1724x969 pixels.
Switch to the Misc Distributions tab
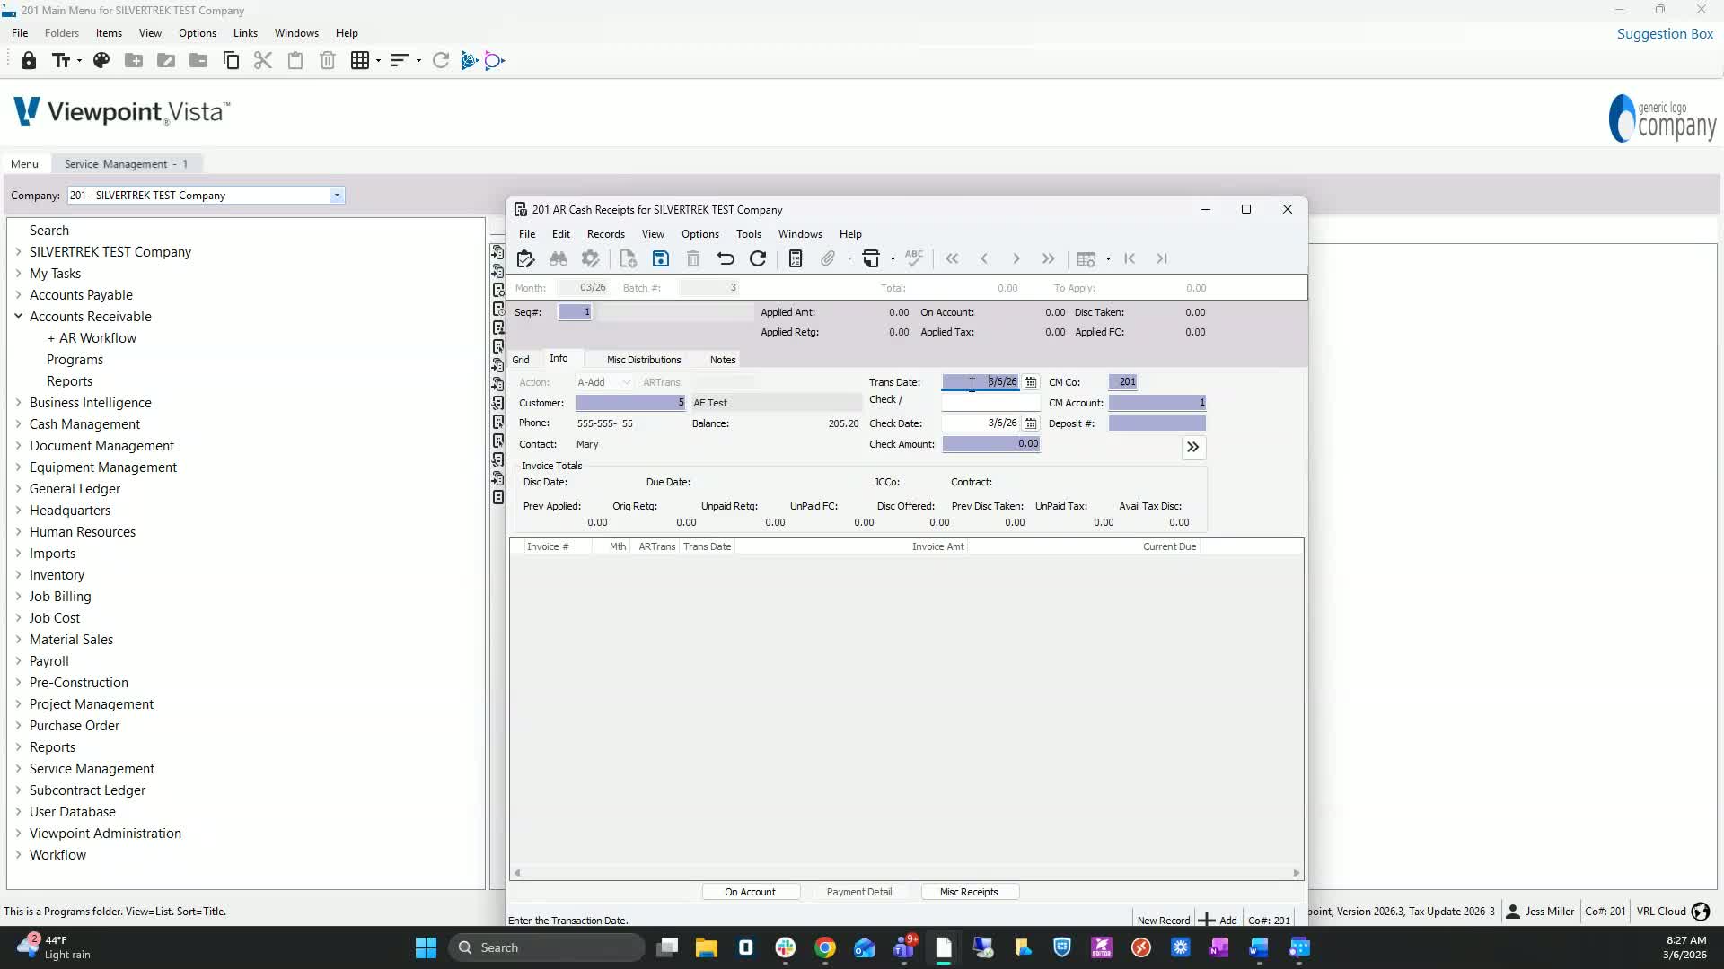point(644,360)
